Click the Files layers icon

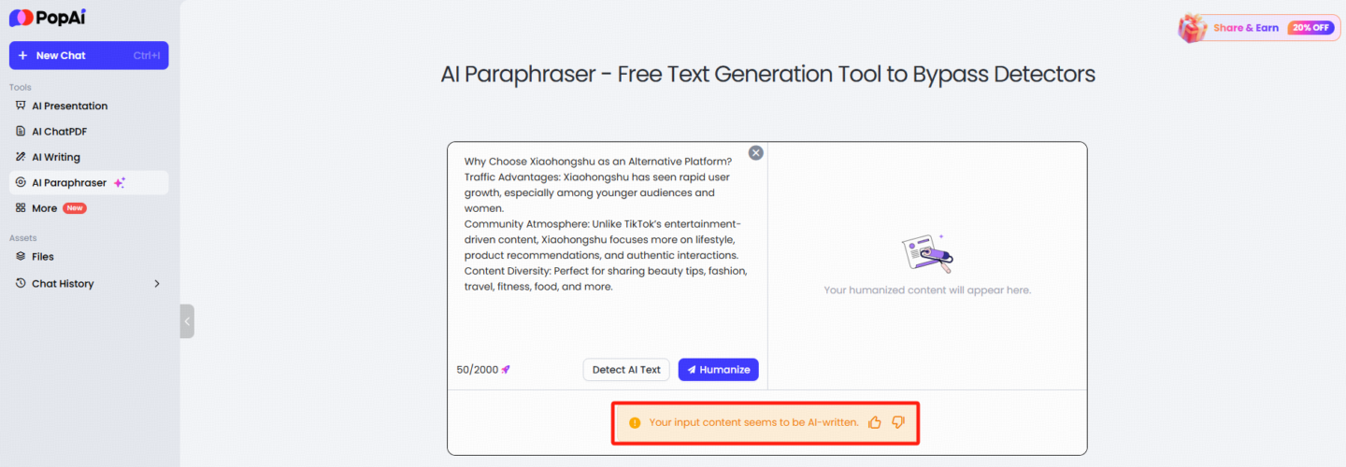21,256
